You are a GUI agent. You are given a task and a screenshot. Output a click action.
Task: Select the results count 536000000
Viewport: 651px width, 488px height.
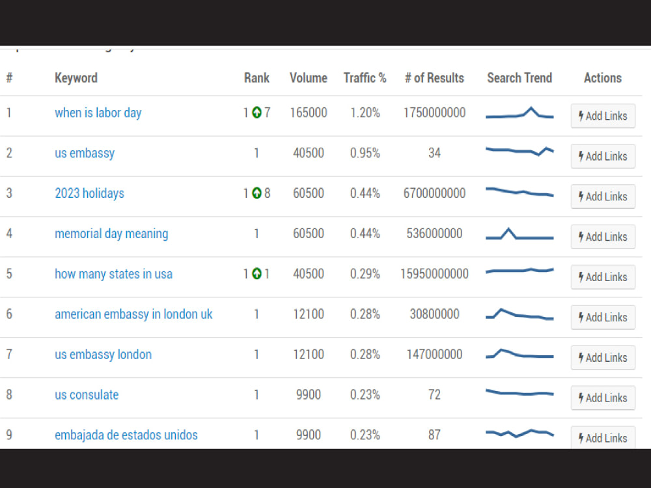(x=434, y=234)
